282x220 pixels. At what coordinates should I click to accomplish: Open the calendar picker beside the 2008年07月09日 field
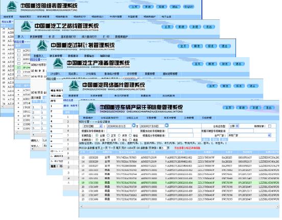click(x=167, y=126)
